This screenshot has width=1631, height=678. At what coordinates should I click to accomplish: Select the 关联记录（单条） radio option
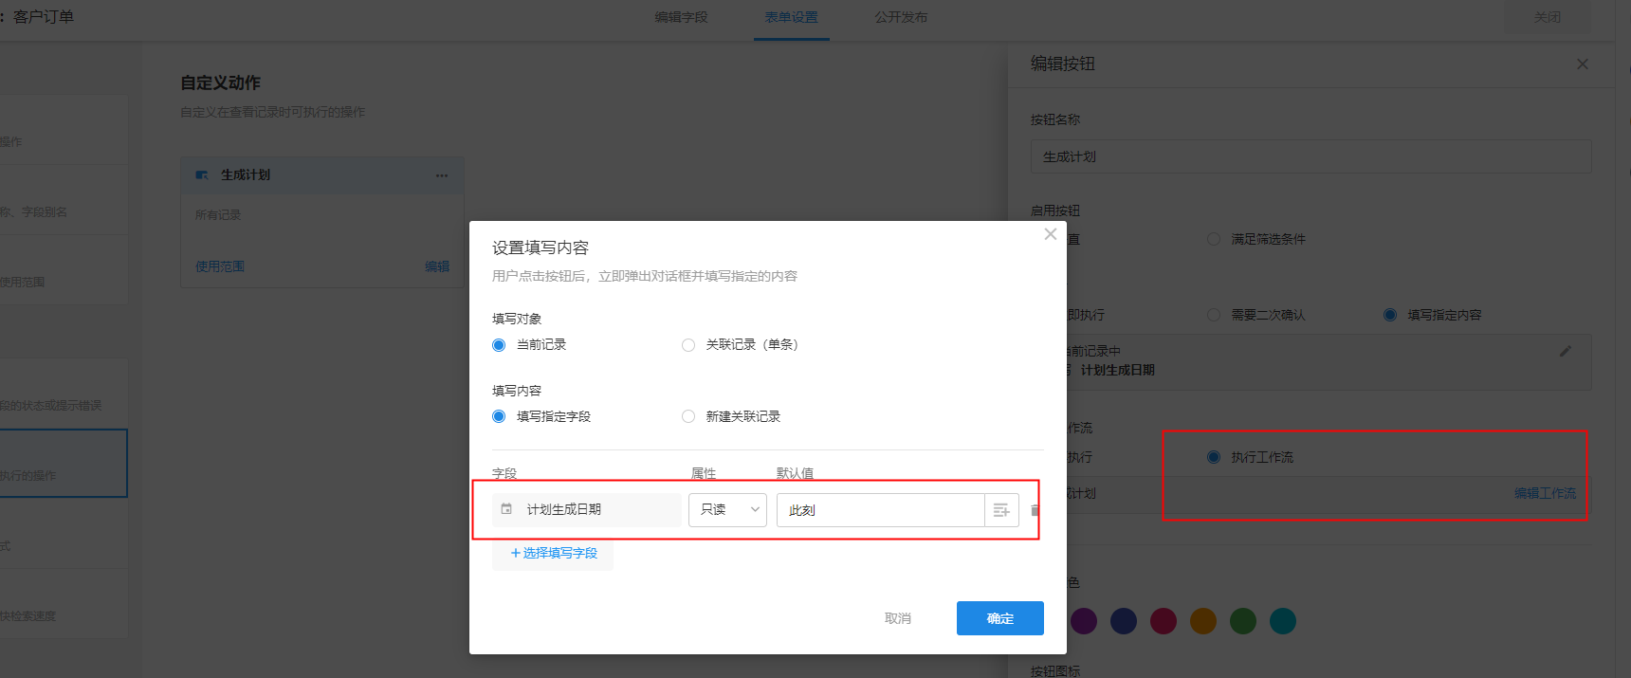[x=688, y=345]
